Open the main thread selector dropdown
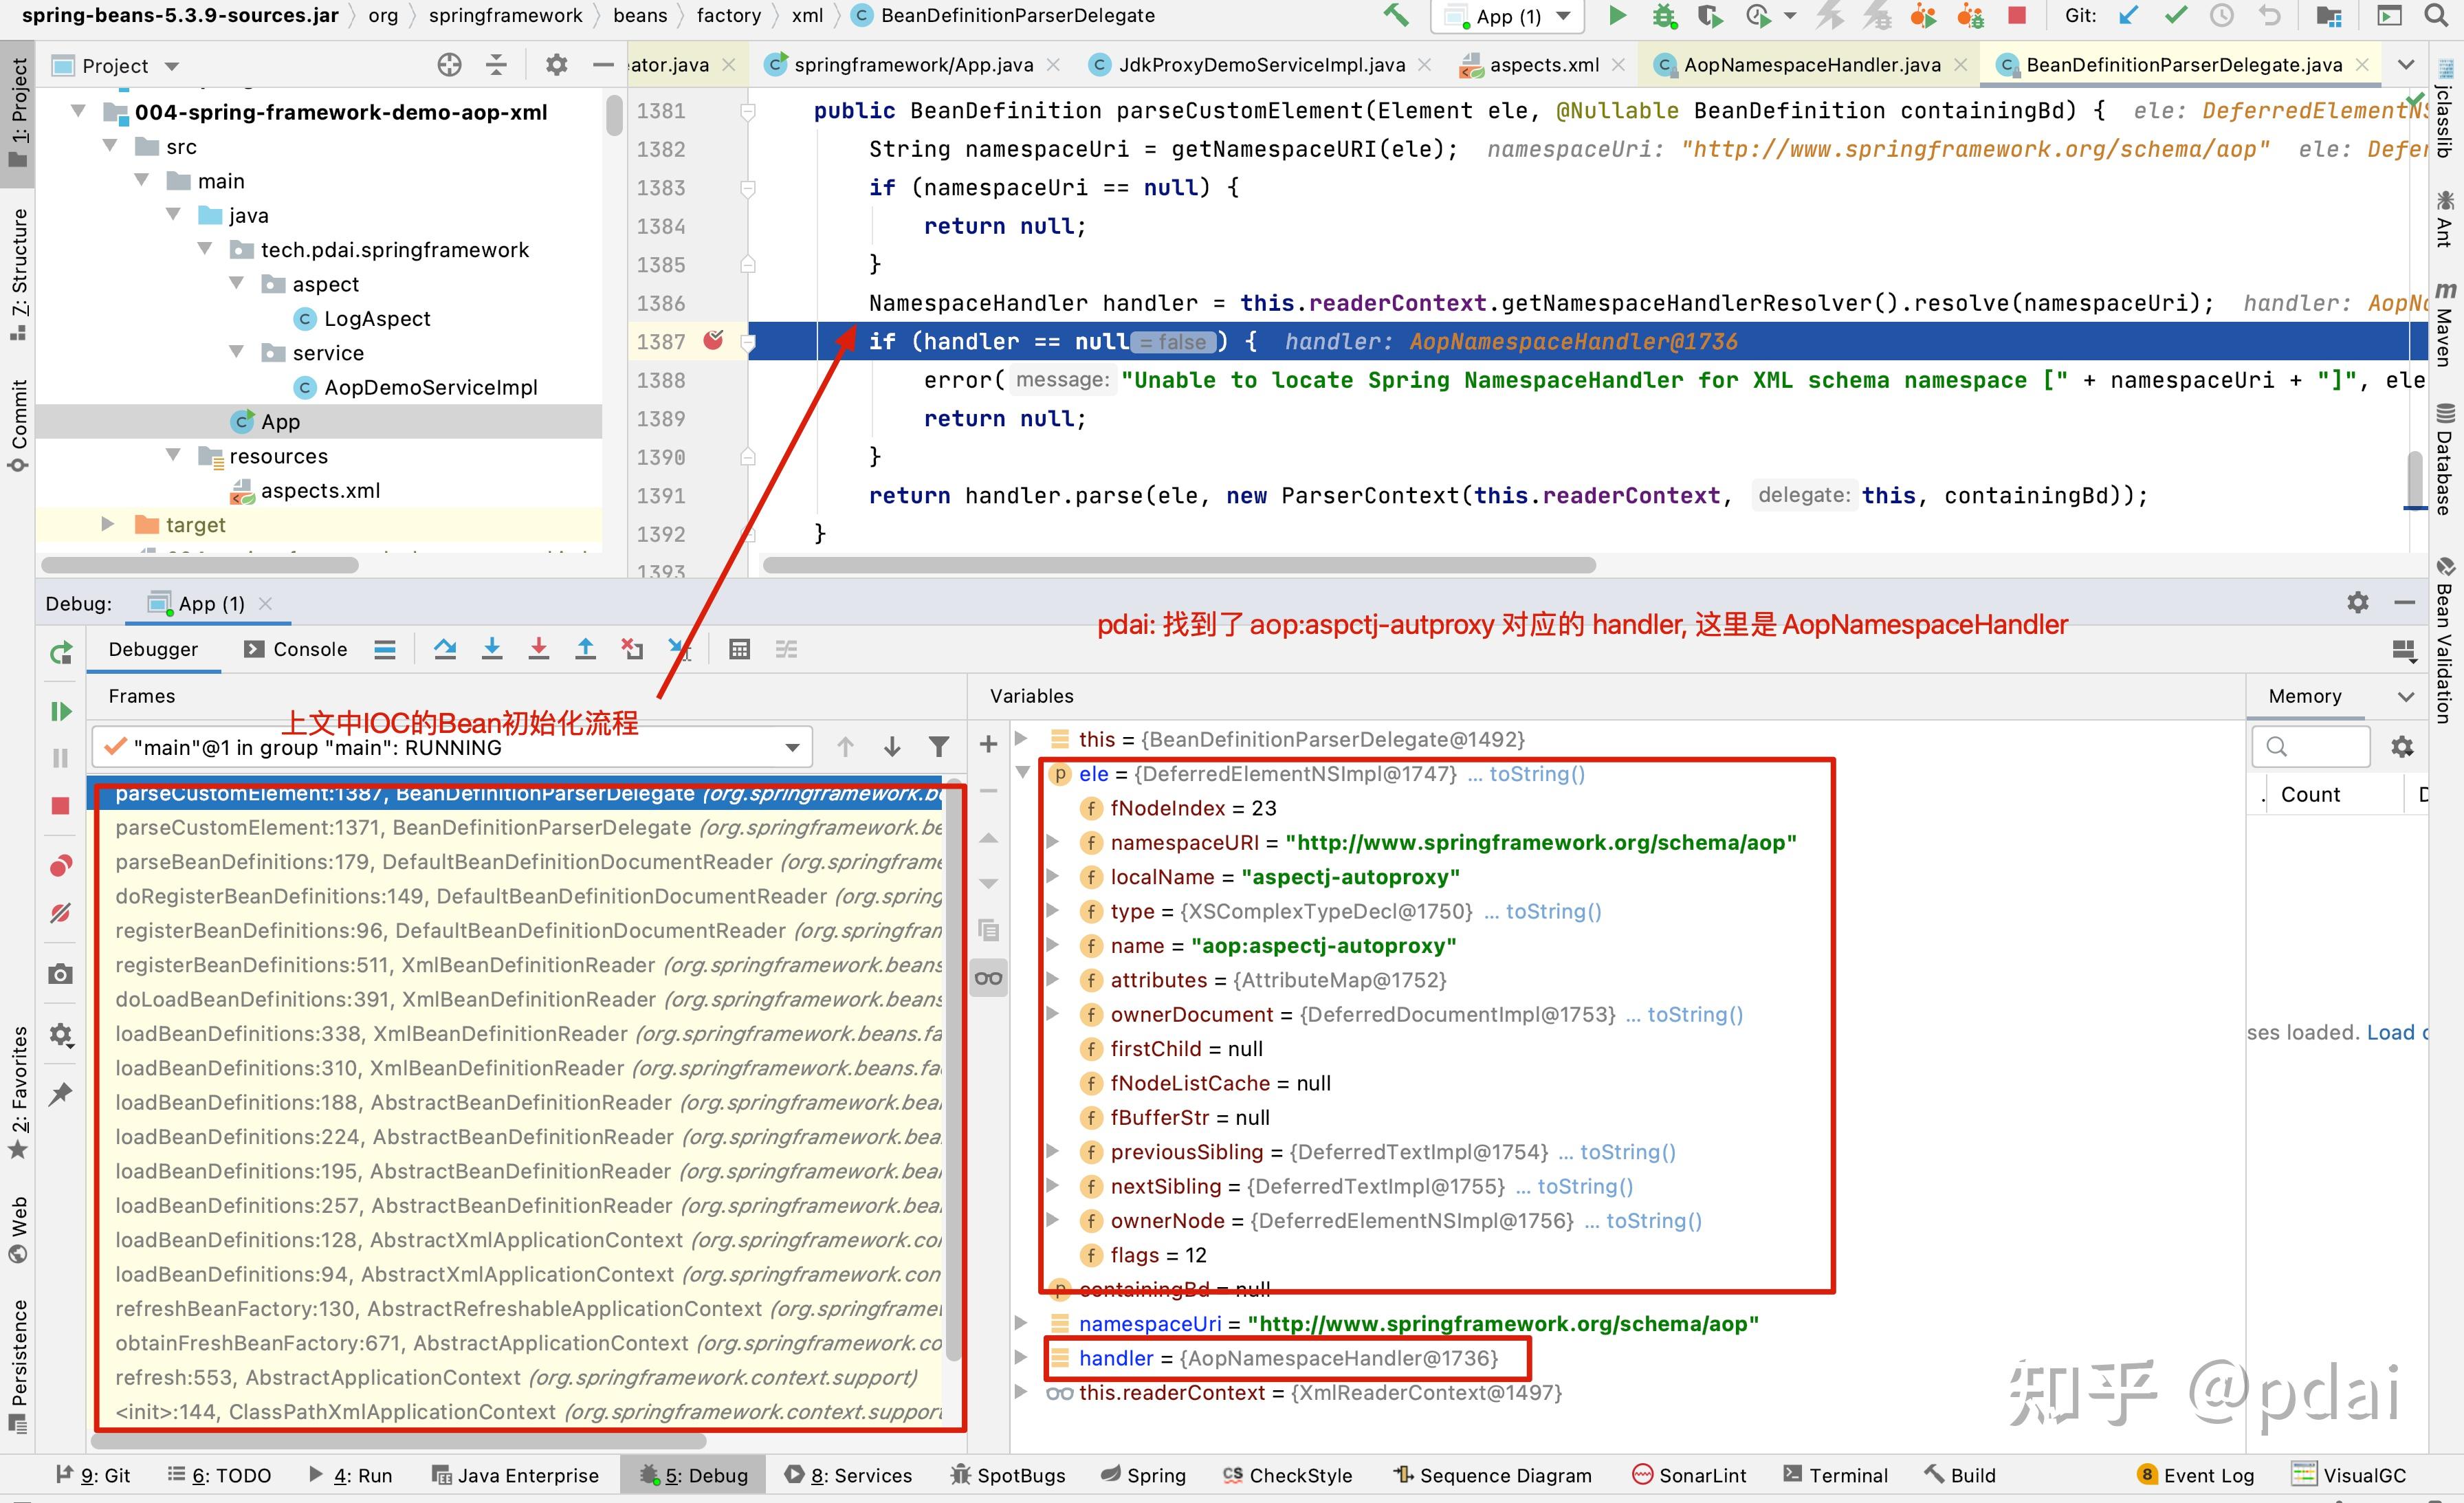The image size is (2464, 1503). pos(792,748)
